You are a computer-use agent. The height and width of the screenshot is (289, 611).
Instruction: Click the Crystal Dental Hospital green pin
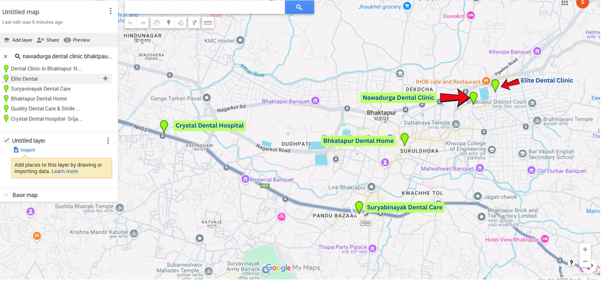point(164,126)
